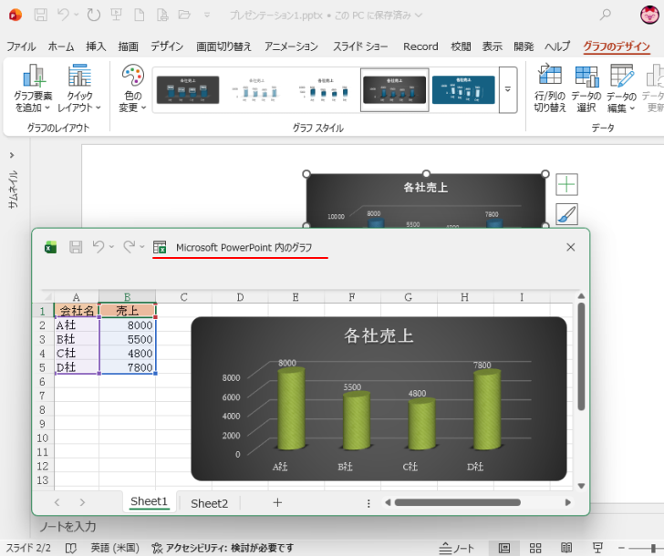Apply the blue background chart style thumbnail
Screen dimensions: 664x556
coord(463,89)
